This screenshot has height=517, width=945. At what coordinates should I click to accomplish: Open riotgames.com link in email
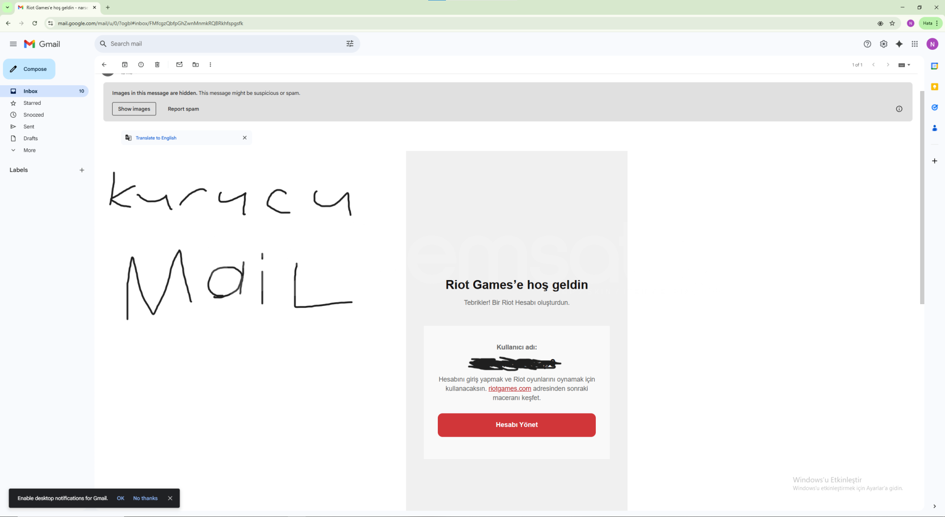coord(509,389)
